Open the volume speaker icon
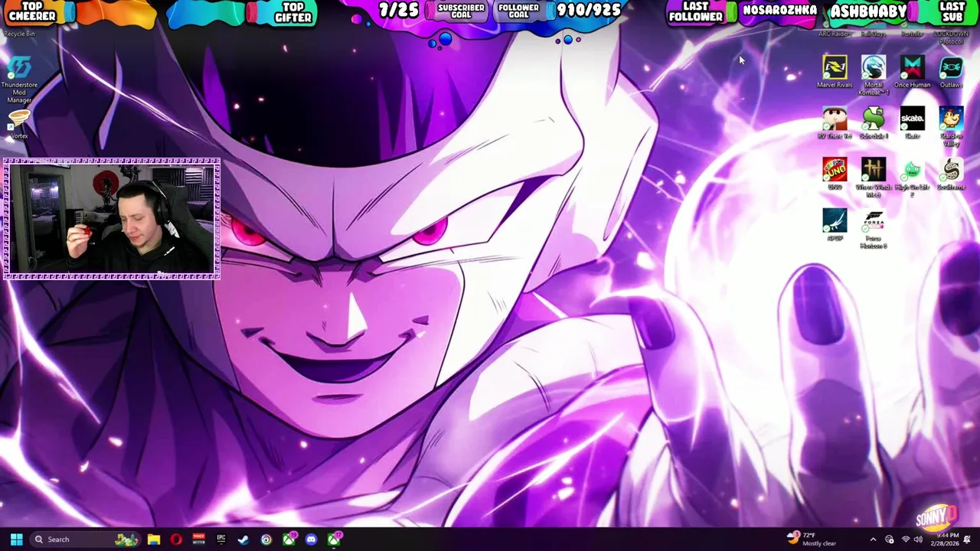Screen dimensions: 980x551 (x=918, y=540)
